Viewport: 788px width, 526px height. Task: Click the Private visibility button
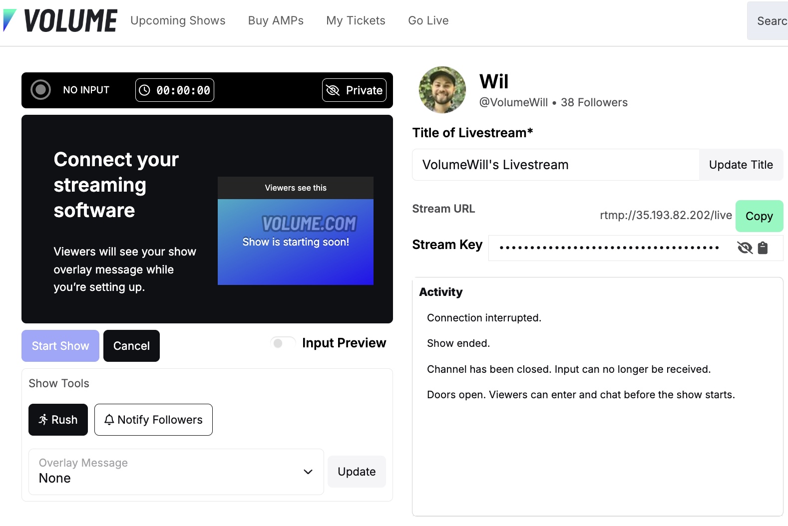[x=354, y=90]
